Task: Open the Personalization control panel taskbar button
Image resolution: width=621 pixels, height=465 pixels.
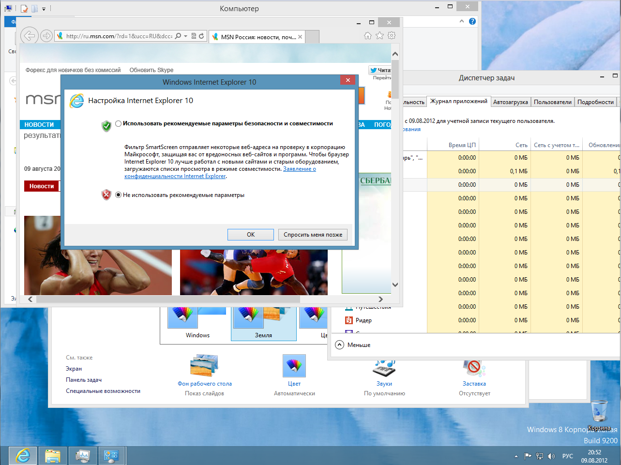Action: tap(112, 455)
